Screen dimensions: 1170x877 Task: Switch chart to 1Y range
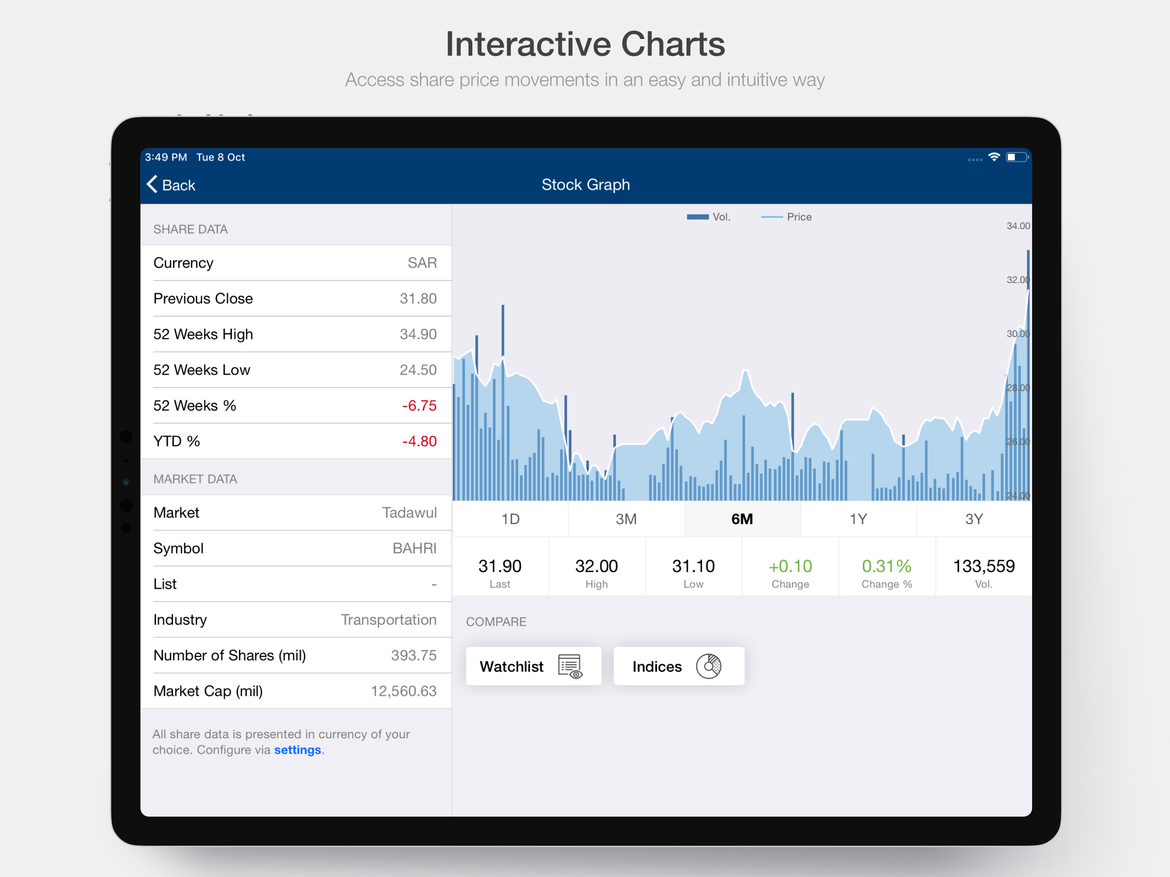(858, 519)
